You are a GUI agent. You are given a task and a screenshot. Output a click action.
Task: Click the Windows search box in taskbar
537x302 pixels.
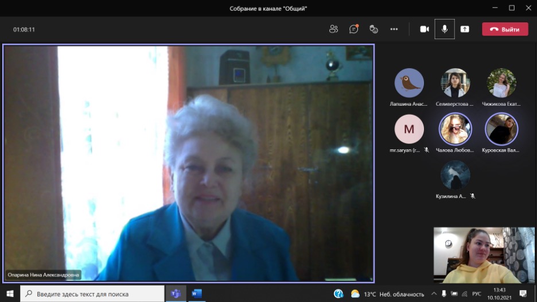pyautogui.click(x=92, y=294)
